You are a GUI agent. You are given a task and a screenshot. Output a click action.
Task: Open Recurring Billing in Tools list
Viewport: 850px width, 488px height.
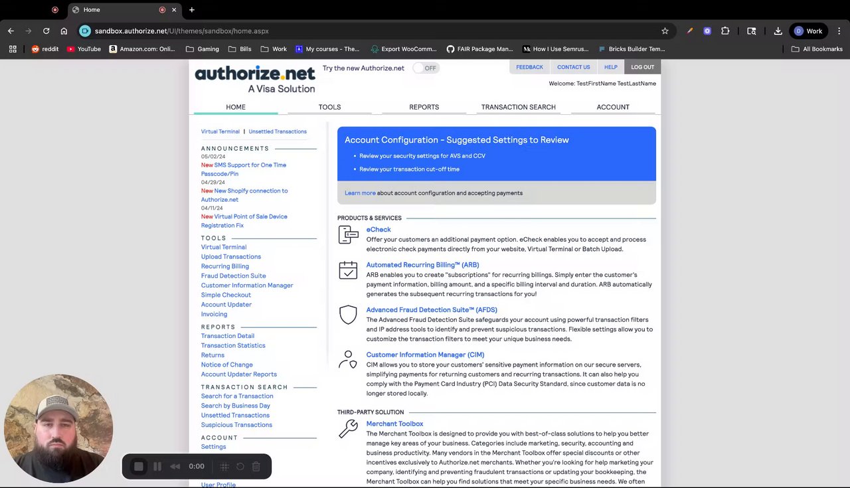pyautogui.click(x=225, y=266)
